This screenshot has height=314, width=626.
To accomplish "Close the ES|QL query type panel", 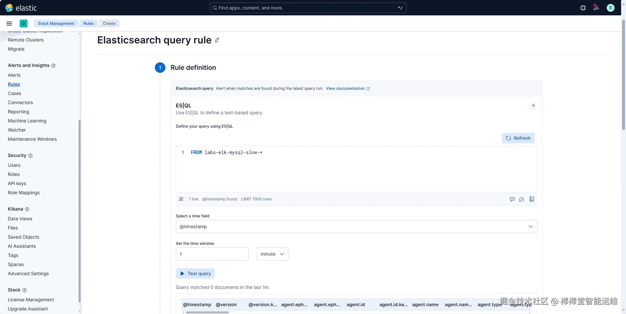I will 533,105.
